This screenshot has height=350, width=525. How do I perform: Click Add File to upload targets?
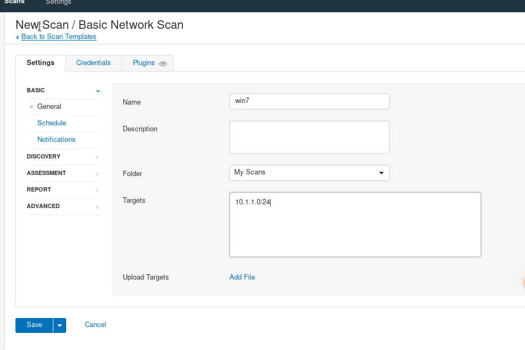[242, 277]
